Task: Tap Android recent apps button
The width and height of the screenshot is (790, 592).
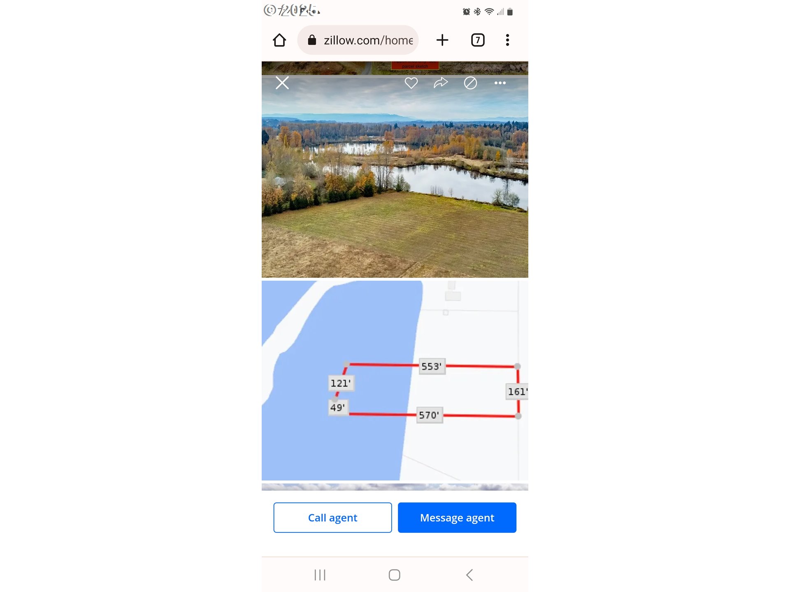Action: click(x=320, y=575)
